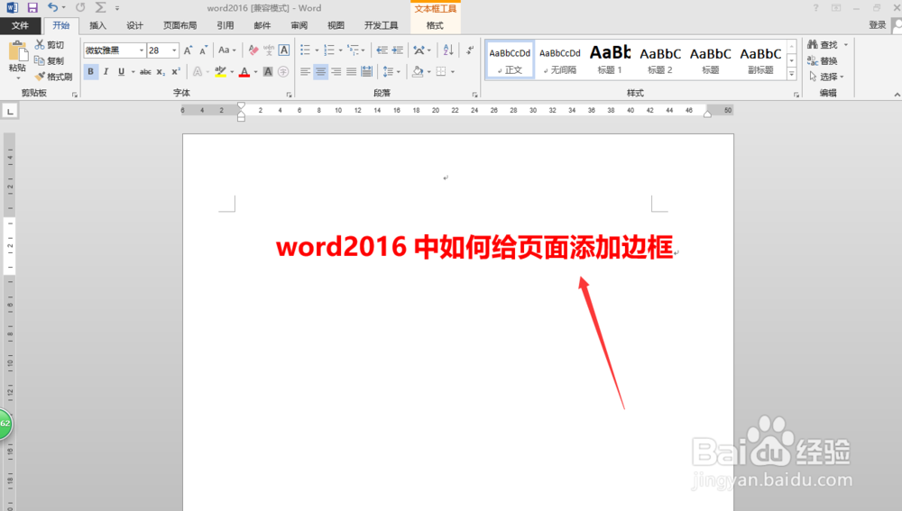This screenshot has width=902, height=511.
Task: Open the line spacing dropdown
Action: click(391, 72)
